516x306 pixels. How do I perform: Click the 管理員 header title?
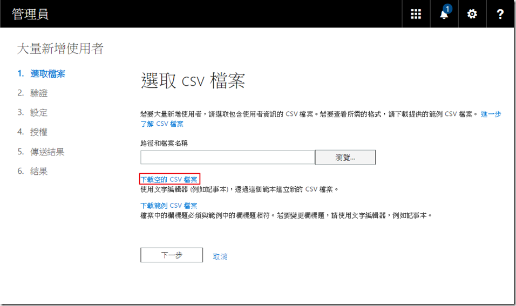pos(30,14)
